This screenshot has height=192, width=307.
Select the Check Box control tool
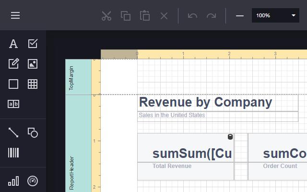[x=33, y=44]
